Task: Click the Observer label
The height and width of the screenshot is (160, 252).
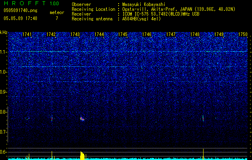Action: (x=81, y=4)
